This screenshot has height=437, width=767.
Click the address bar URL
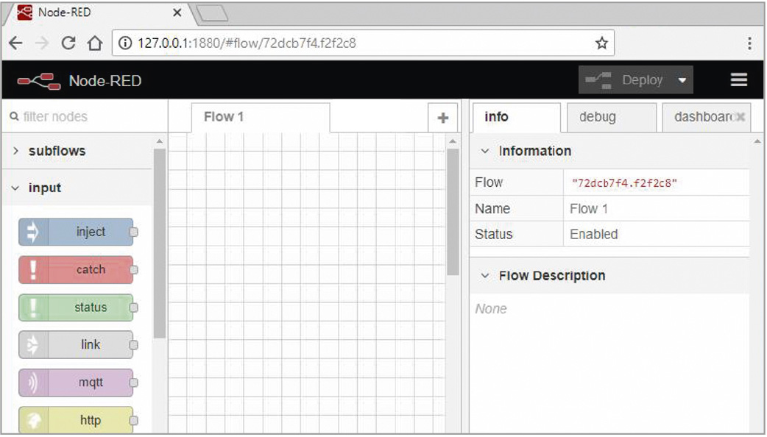tap(247, 43)
